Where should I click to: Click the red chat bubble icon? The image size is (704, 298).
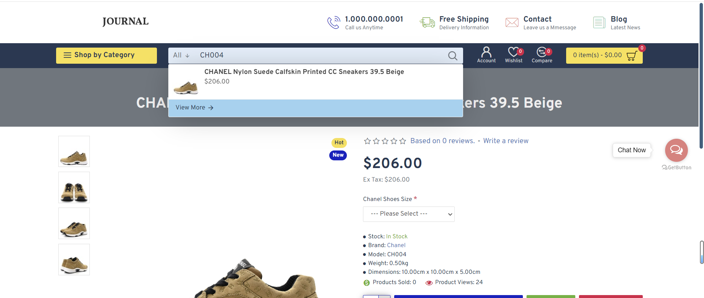pos(676,150)
